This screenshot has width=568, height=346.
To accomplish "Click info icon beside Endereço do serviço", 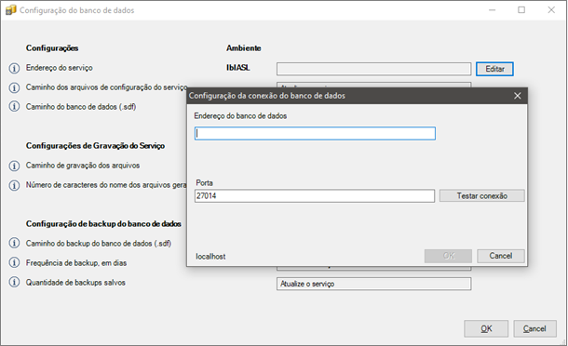I will (14, 68).
